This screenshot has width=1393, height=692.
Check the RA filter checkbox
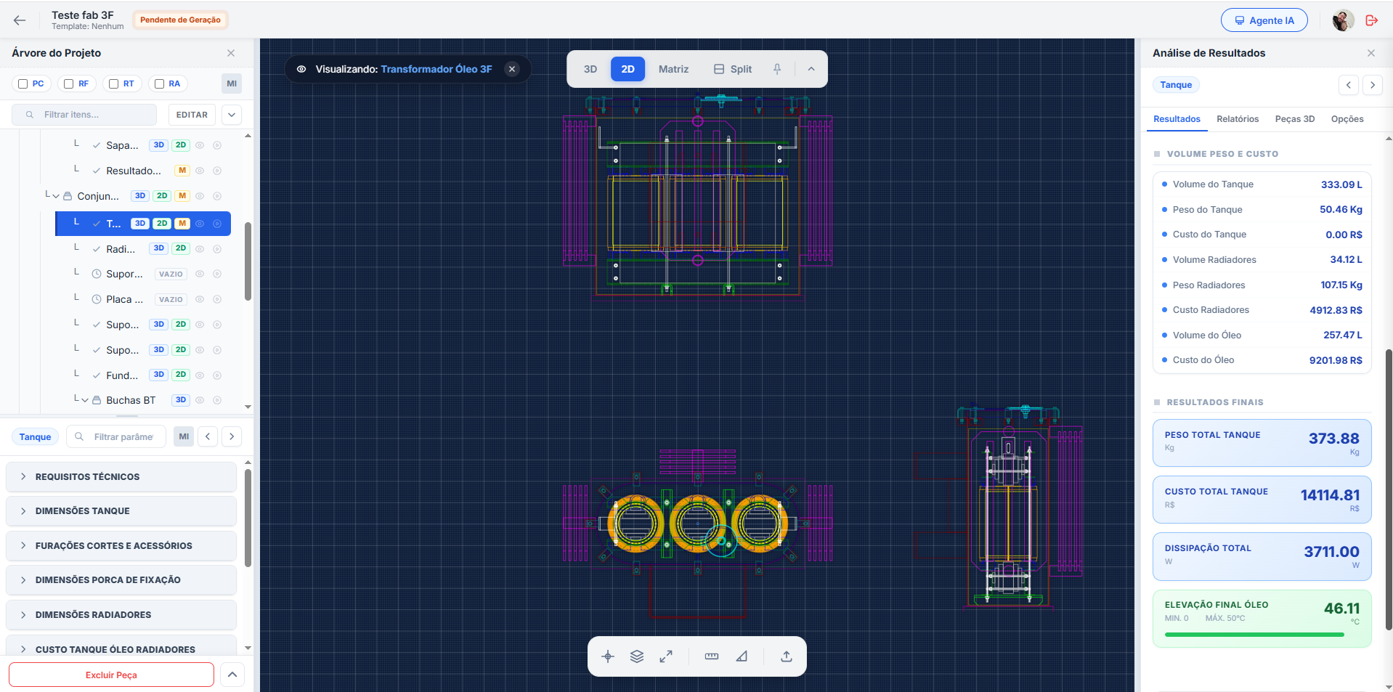159,84
